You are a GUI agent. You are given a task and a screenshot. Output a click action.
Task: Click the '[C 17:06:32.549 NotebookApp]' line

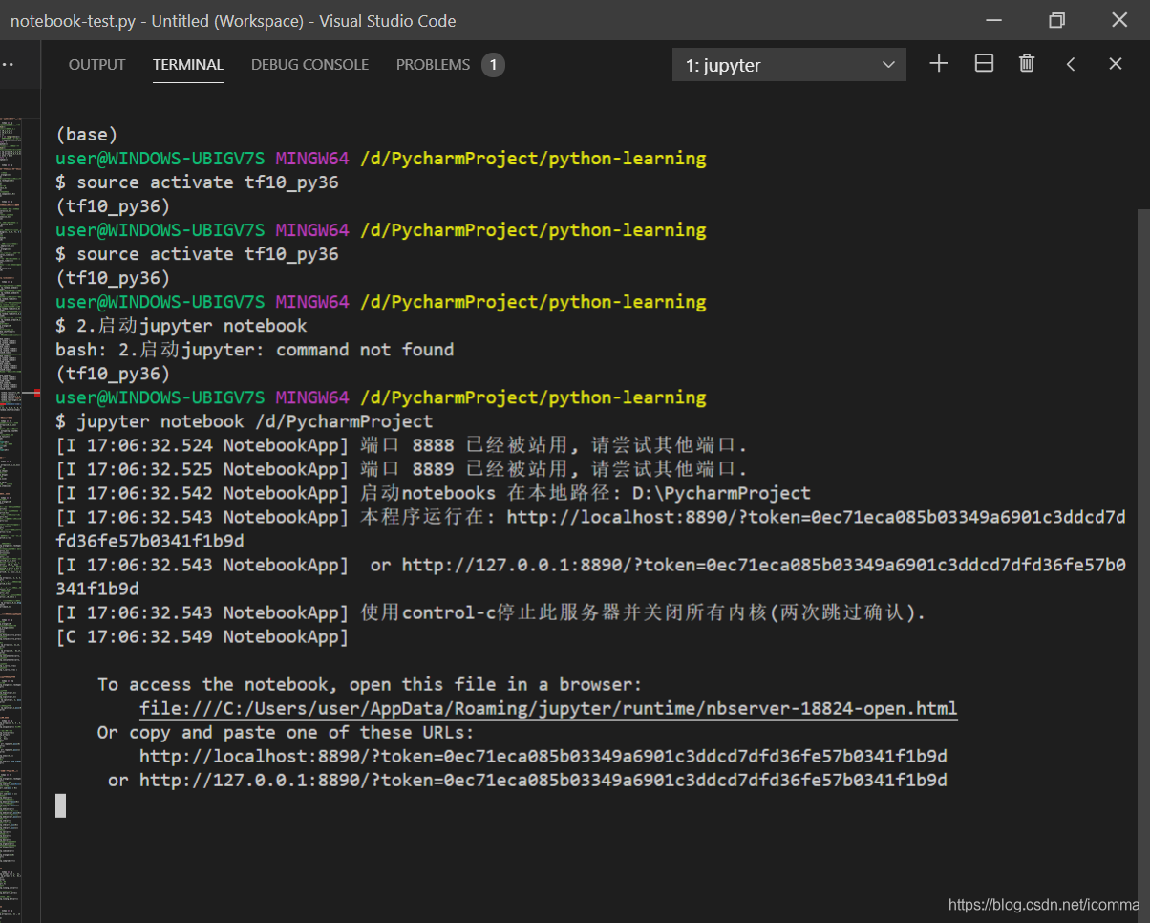pos(202,636)
